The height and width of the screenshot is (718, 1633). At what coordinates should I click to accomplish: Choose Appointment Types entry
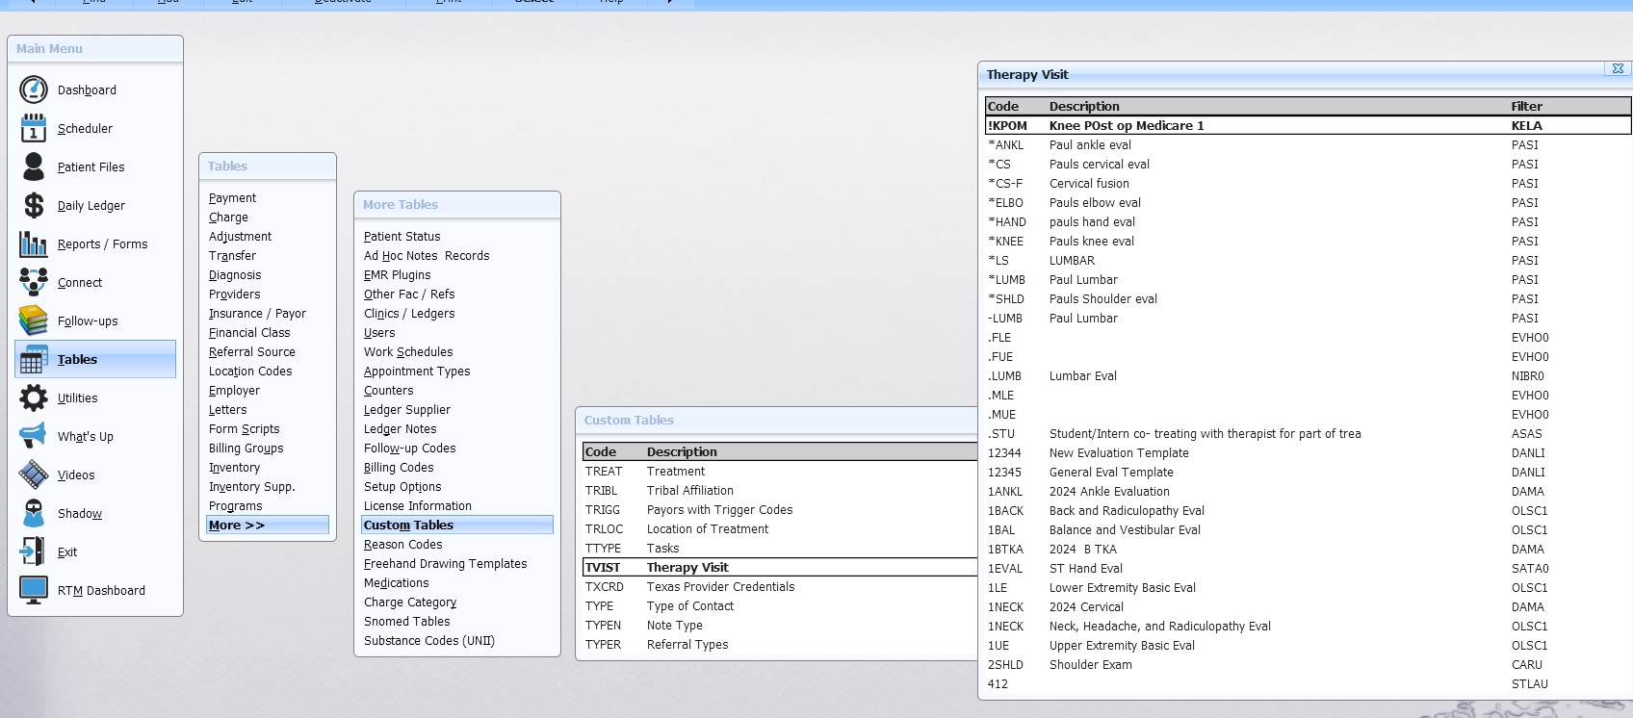pos(417,371)
